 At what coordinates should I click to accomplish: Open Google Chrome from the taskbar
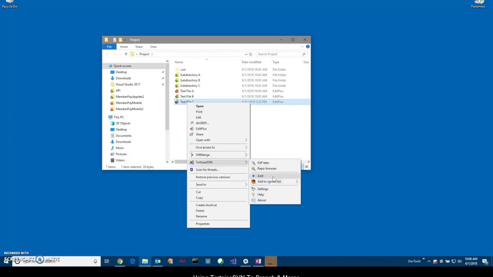[x=120, y=262]
